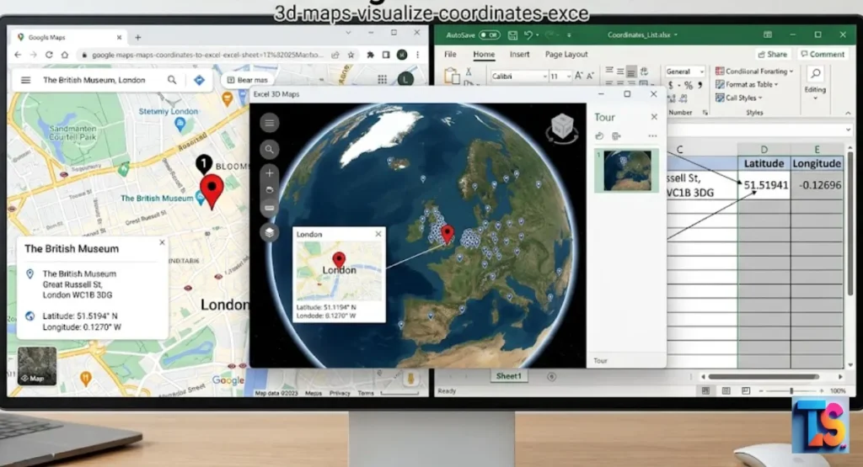Viewport: 863px width, 467px height.
Task: Select tour scene 1 thumbnail
Action: [626, 171]
